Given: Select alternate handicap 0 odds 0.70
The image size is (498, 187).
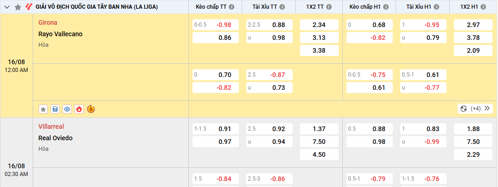Looking at the screenshot, I should pos(215,75).
